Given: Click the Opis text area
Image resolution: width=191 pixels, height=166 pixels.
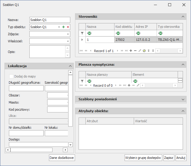Looking at the screenshot, I should 47,52.
